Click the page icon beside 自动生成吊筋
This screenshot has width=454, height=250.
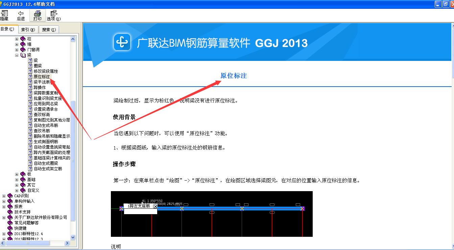pos(30,126)
